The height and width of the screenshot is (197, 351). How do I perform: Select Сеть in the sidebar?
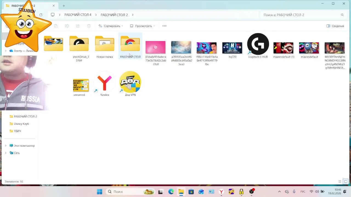point(15,153)
